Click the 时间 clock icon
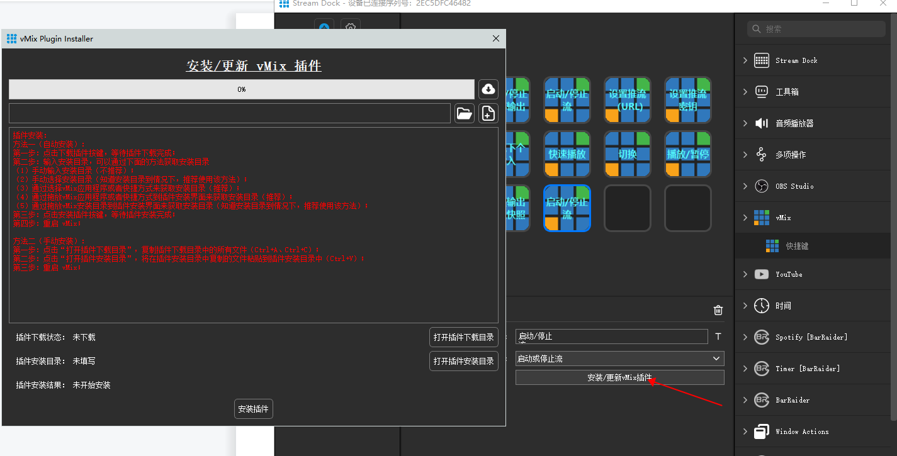 [x=762, y=306]
